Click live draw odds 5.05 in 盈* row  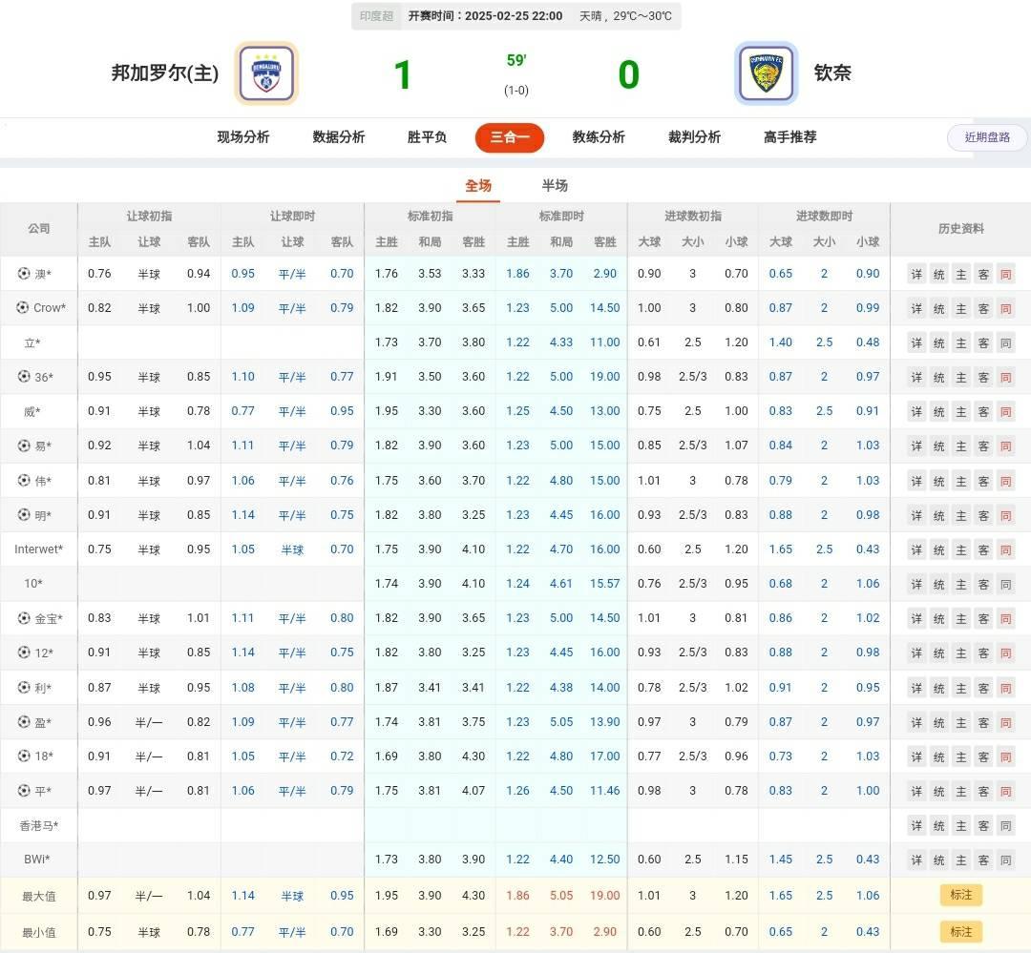point(561,721)
